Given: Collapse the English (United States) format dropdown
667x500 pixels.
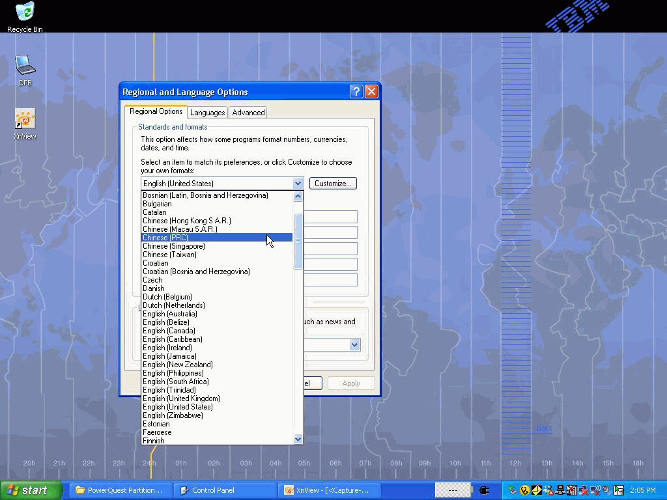Looking at the screenshot, I should pos(298,184).
